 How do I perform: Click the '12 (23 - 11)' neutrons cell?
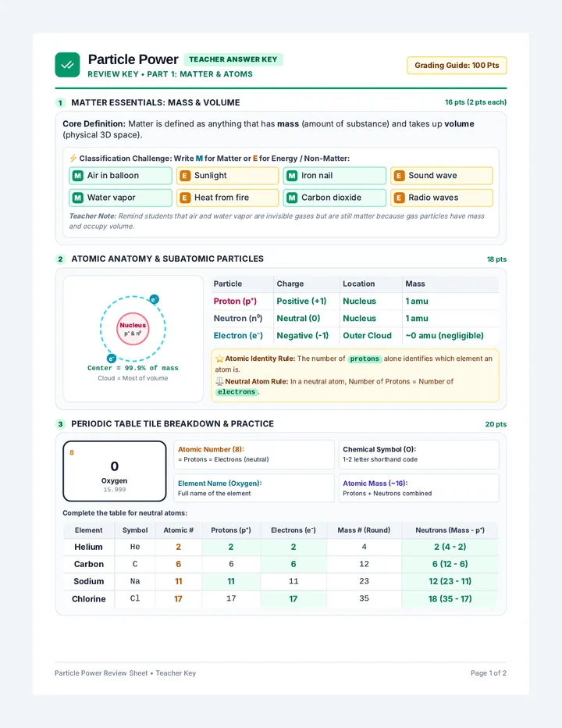coord(450,581)
